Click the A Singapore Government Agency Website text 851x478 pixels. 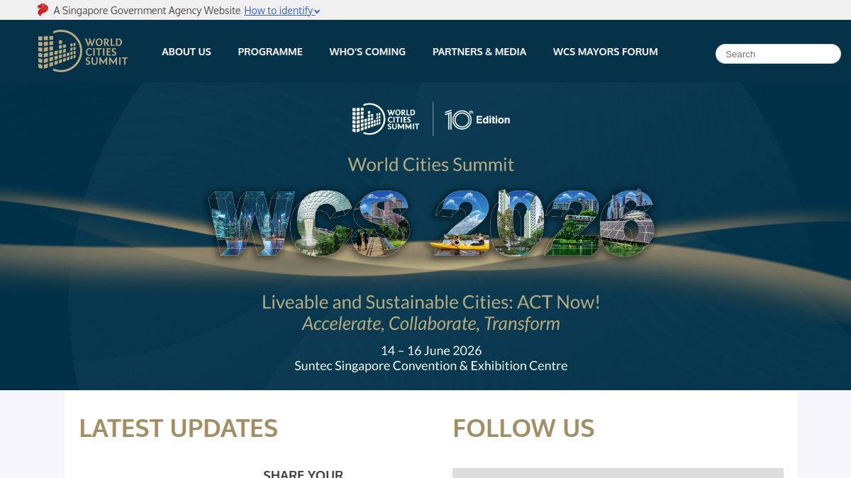(x=147, y=11)
